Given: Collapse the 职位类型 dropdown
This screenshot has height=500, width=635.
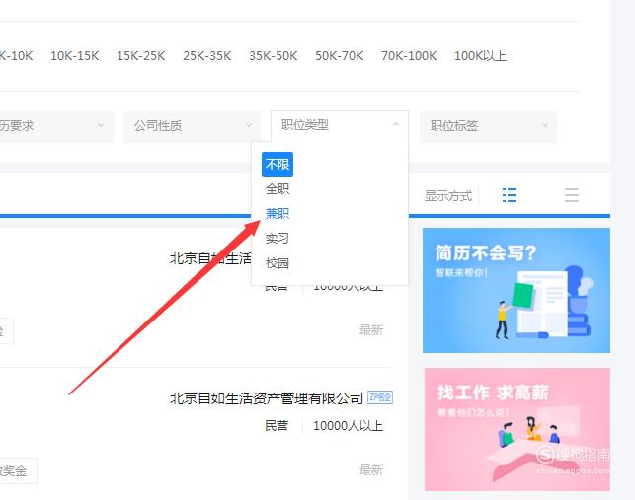Looking at the screenshot, I should click(x=340, y=125).
